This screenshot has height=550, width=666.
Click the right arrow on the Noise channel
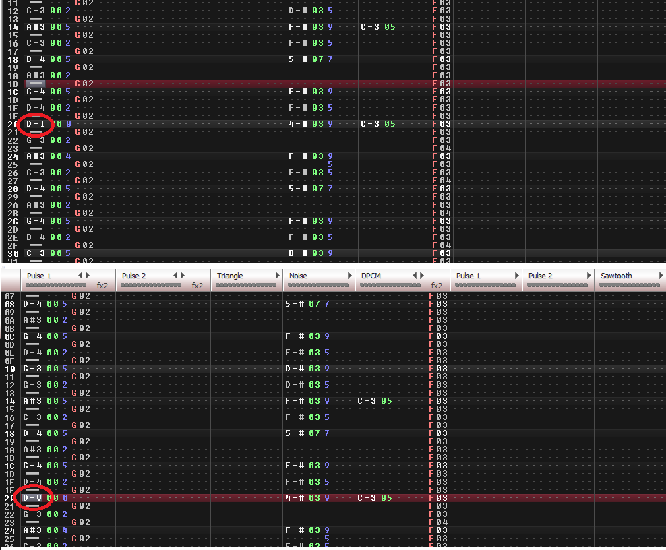click(349, 276)
